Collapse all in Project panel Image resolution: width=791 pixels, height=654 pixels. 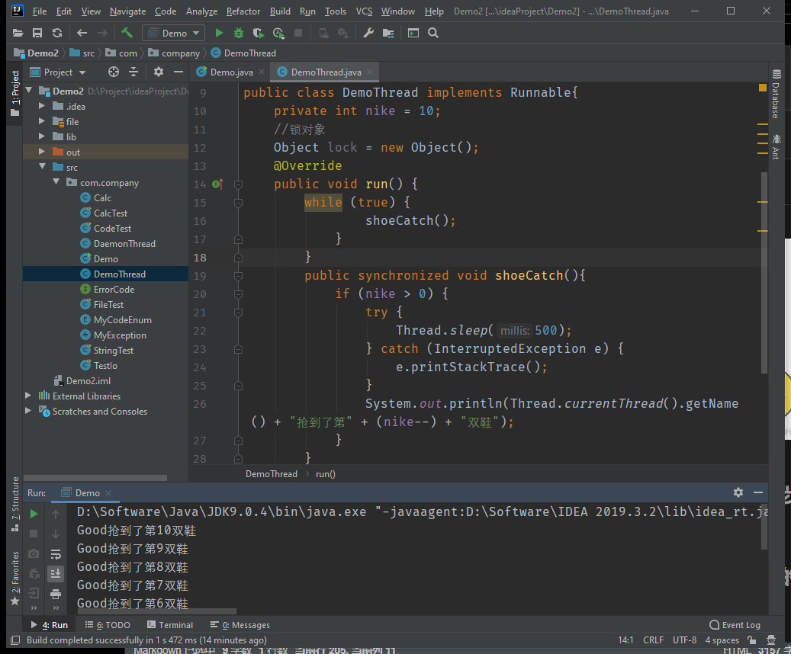tap(133, 72)
